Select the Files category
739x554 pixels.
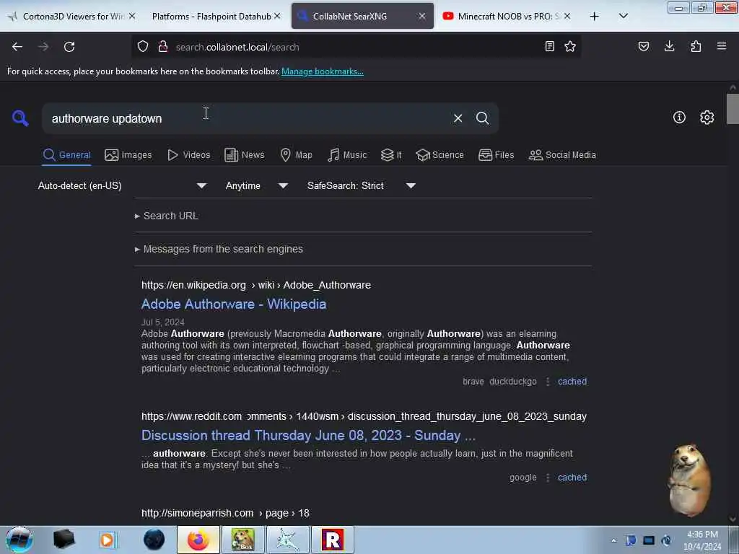point(496,155)
